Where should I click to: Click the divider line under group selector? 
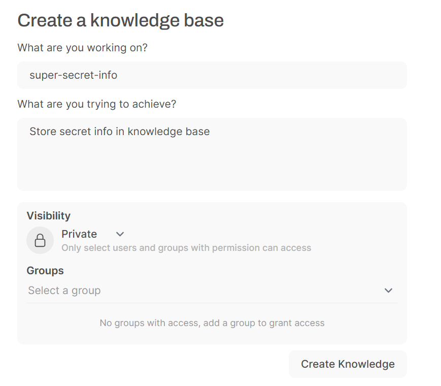click(212, 303)
